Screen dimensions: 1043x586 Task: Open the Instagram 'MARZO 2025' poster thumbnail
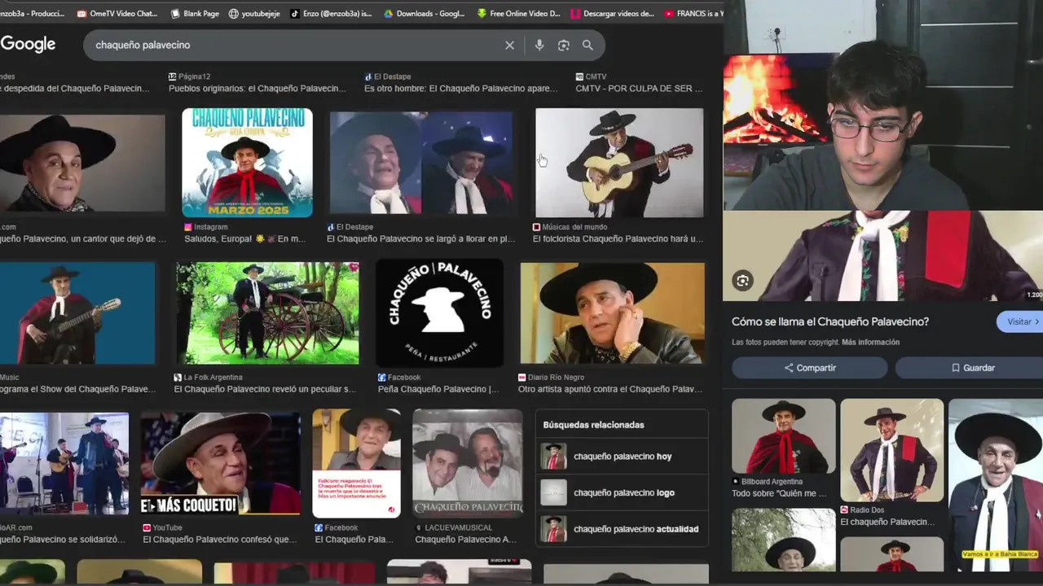(247, 163)
